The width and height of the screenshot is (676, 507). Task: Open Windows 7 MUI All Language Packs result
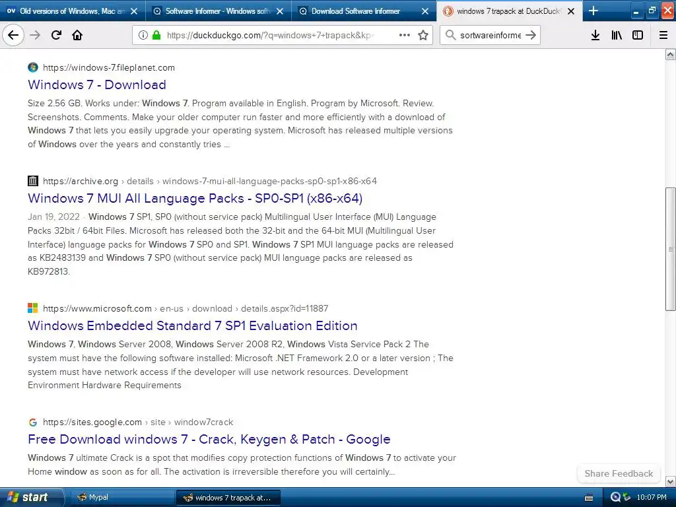tap(195, 198)
